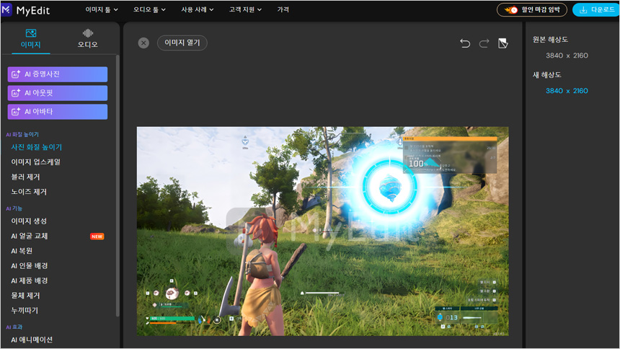620x349 pixels.
Task: Toggle the before/after compare icon
Action: [503, 43]
